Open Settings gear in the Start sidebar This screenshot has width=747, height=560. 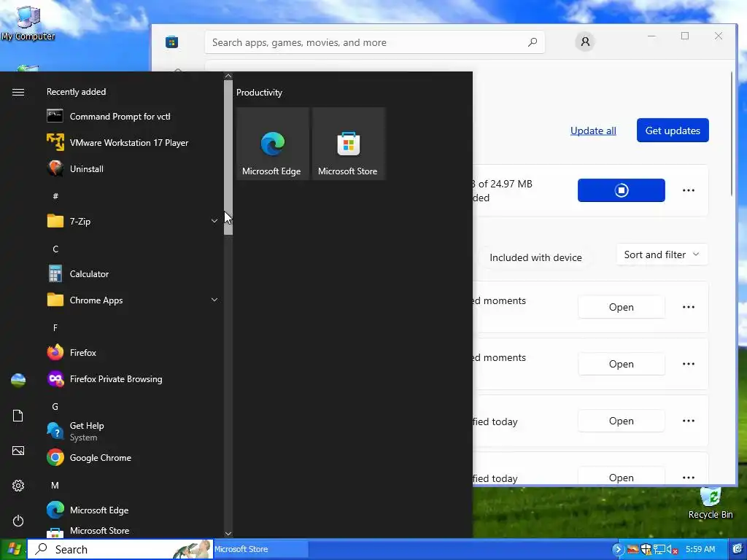[18, 486]
